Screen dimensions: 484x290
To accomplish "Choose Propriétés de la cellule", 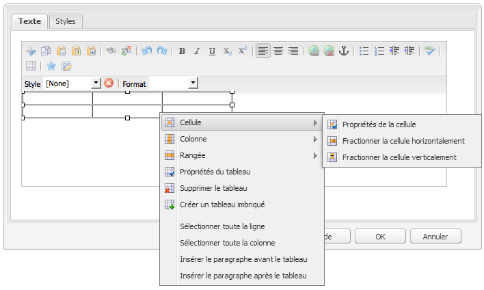I will point(402,124).
